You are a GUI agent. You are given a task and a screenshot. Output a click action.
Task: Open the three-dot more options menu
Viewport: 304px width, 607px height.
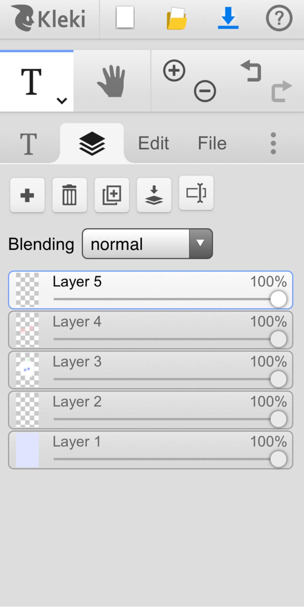[273, 143]
